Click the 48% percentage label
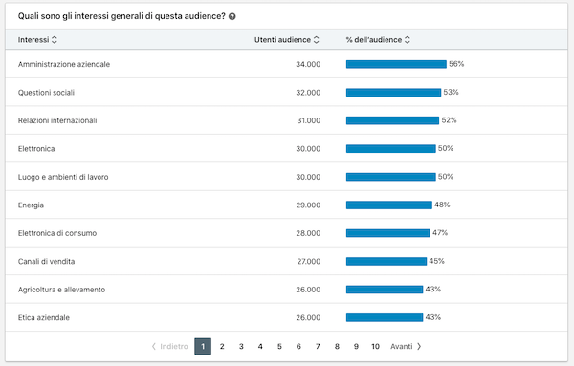 (x=442, y=205)
